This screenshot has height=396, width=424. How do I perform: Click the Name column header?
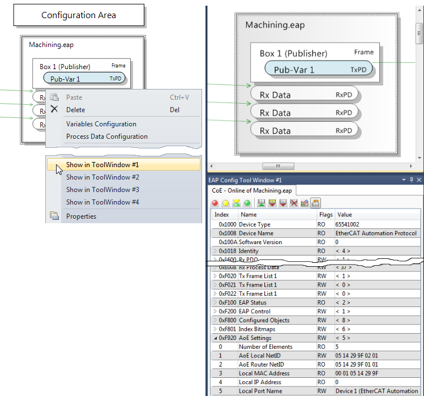[277, 214]
